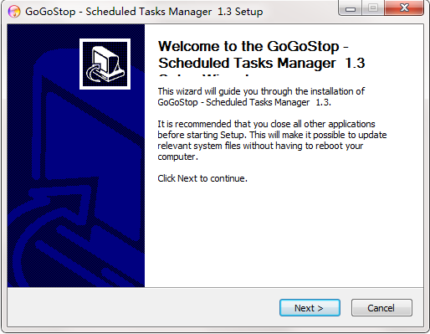Click the 'It is recommended that you close' line
The width and height of the screenshot is (430, 334).
tap(266, 124)
